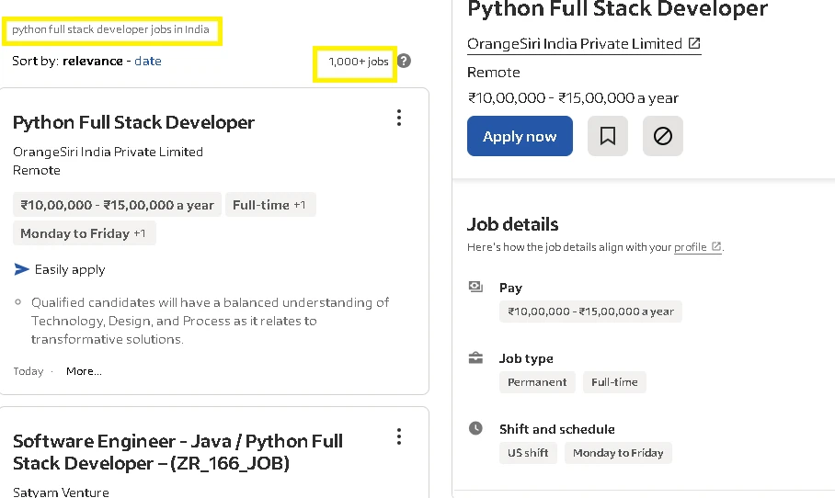Image resolution: width=835 pixels, height=498 pixels.
Task: Click the 'Job details' heading
Action: (513, 224)
